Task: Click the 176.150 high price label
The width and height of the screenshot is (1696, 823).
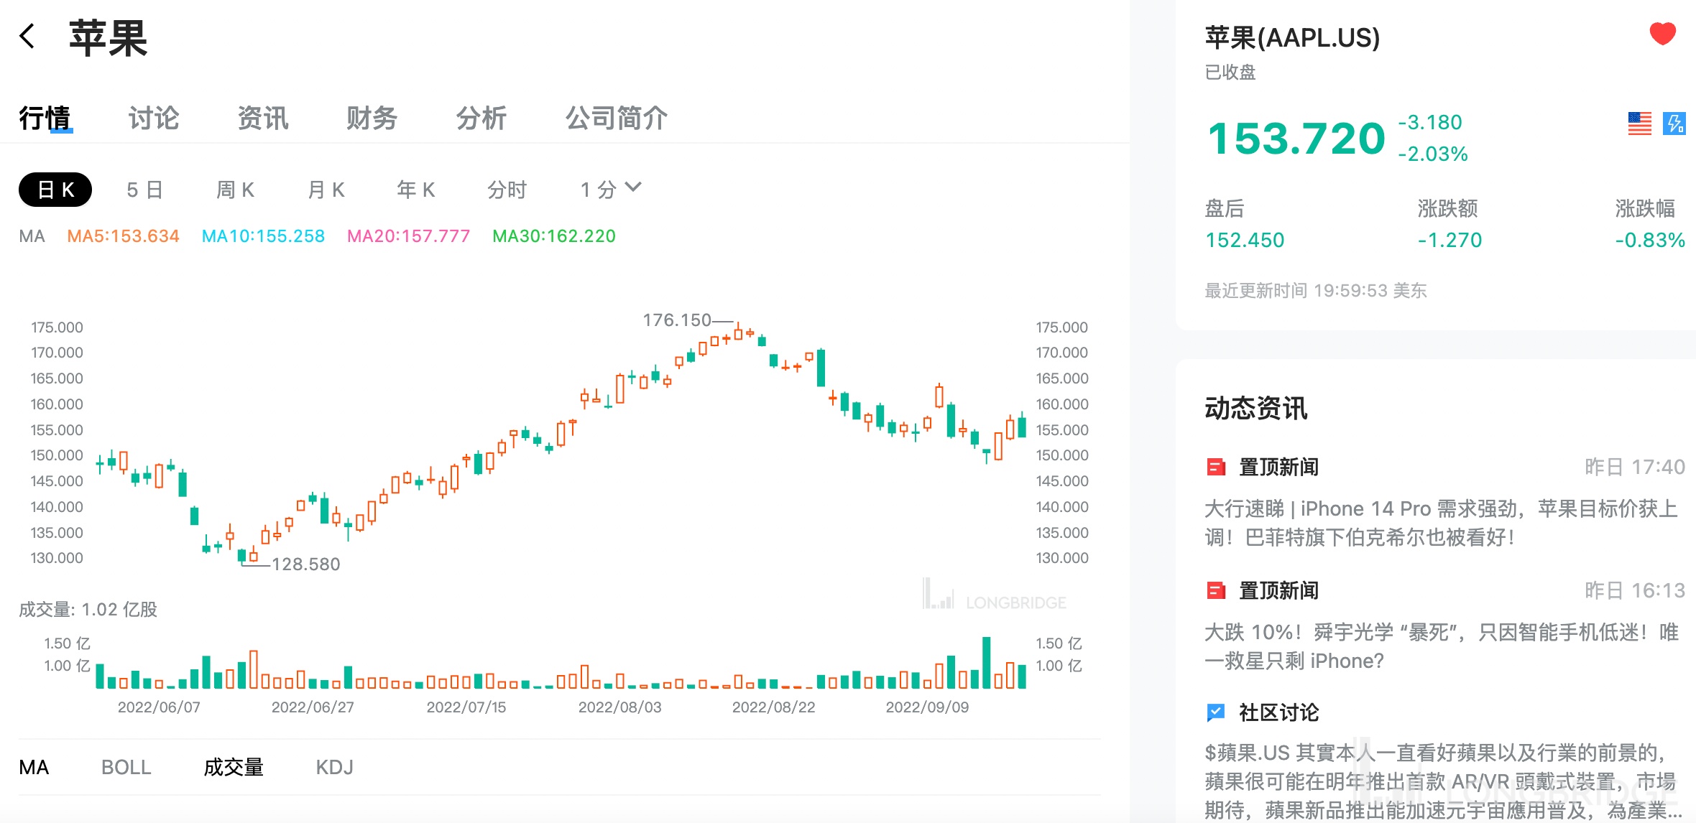Action: pyautogui.click(x=677, y=320)
